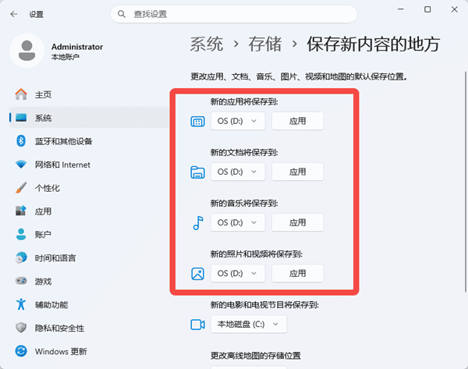Apply new music save location
The width and height of the screenshot is (468, 369).
pyautogui.click(x=298, y=222)
